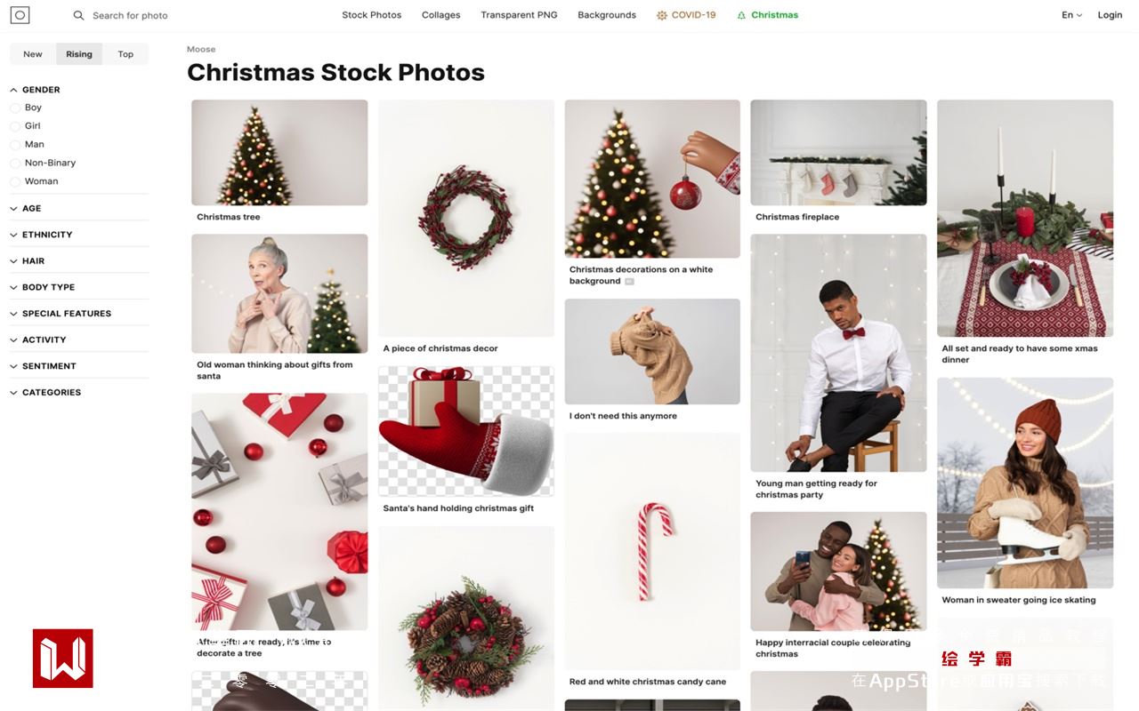The width and height of the screenshot is (1139, 711).
Task: Click the Moose logo icon
Action: point(20,15)
